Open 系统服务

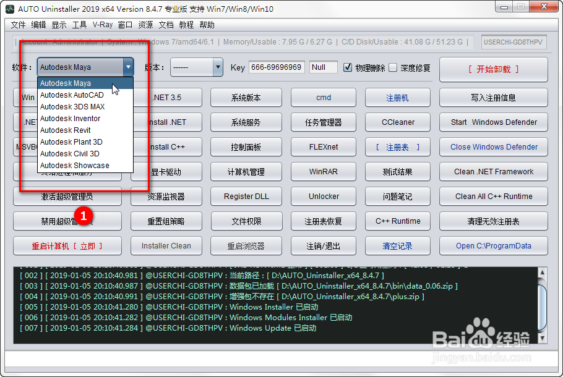(x=246, y=122)
